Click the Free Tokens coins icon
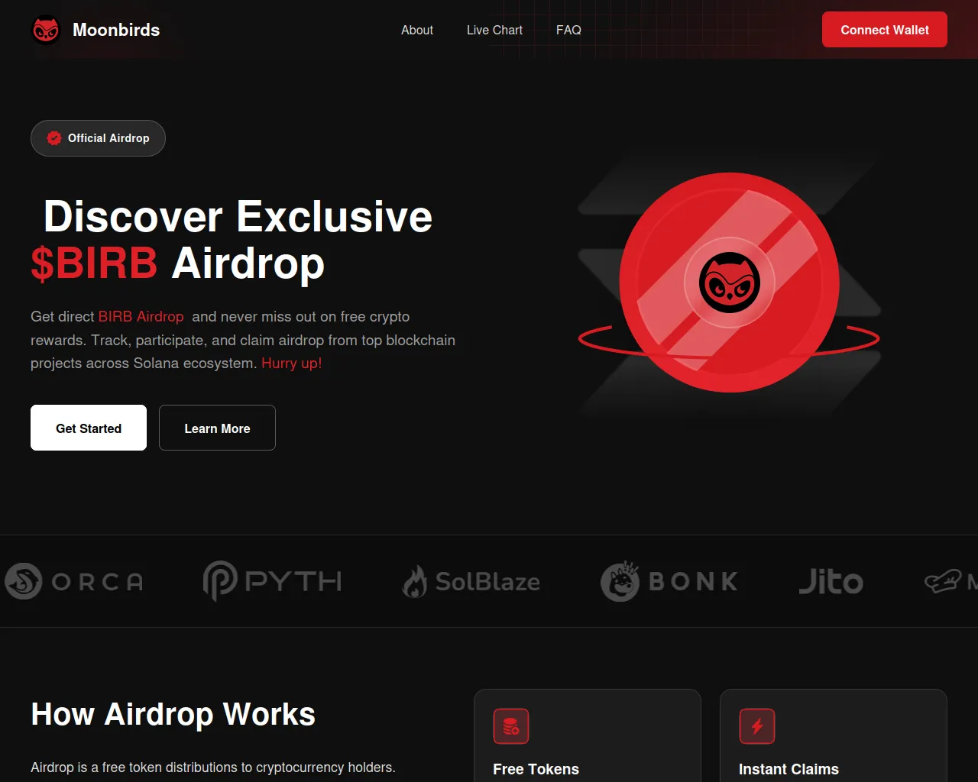This screenshot has height=782, width=978. coord(511,726)
